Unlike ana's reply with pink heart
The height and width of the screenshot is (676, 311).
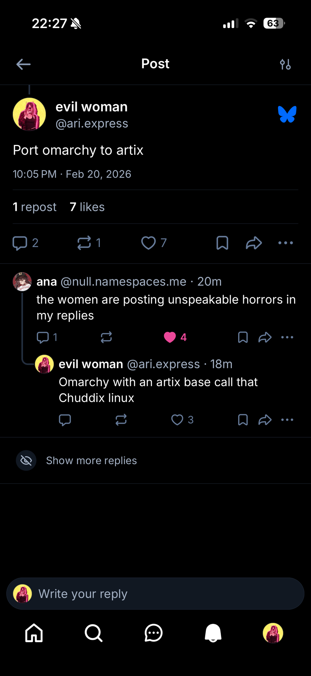(170, 337)
